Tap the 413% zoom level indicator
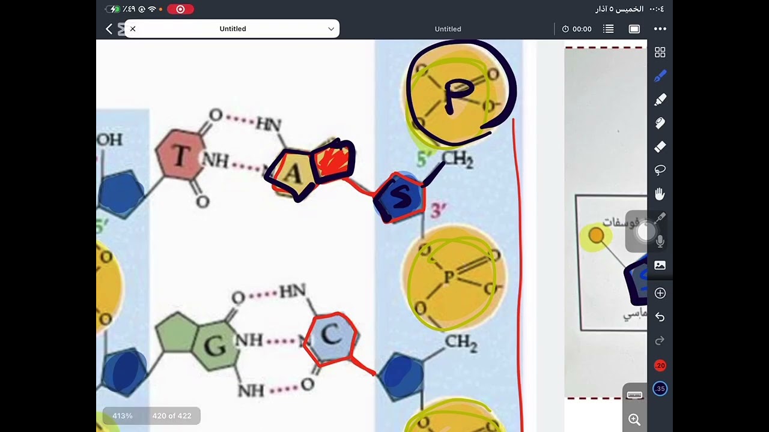The width and height of the screenshot is (769, 432). [x=123, y=416]
